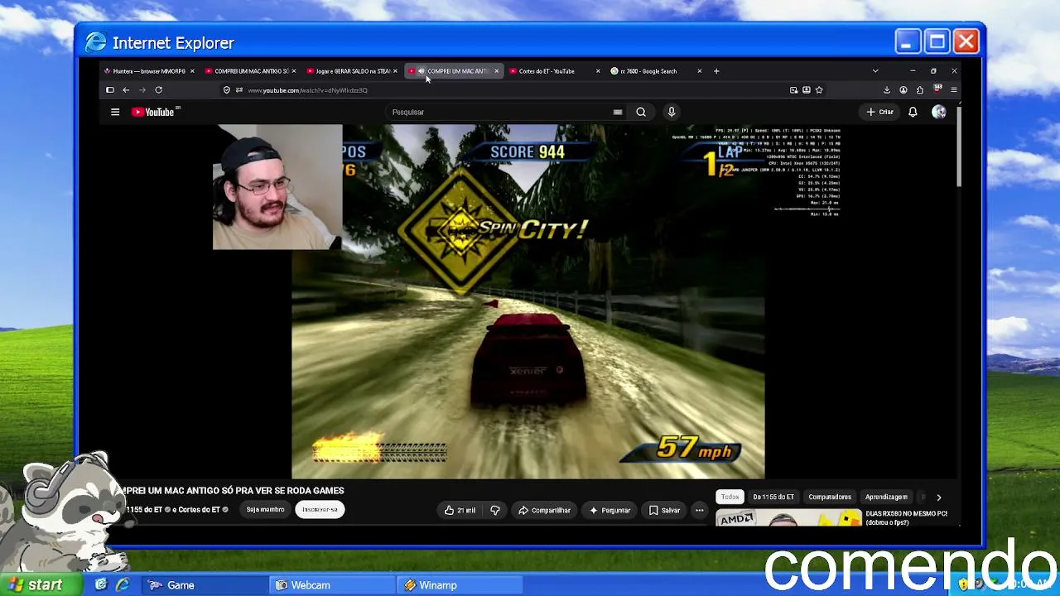
Task: Show more category chips with the right arrow
Action: pyautogui.click(x=938, y=497)
